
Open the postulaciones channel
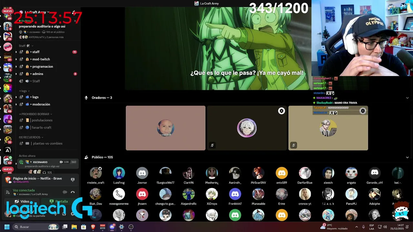tap(48, 120)
